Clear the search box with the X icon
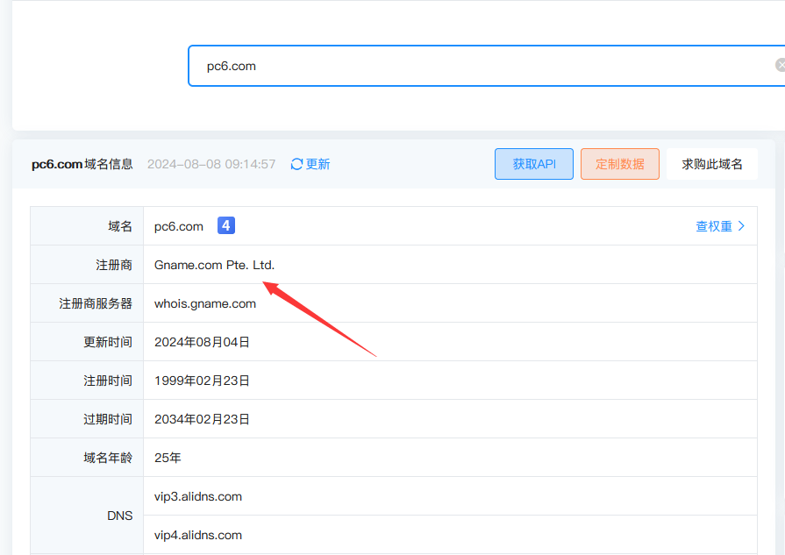The width and height of the screenshot is (785, 555). pyautogui.click(x=780, y=65)
